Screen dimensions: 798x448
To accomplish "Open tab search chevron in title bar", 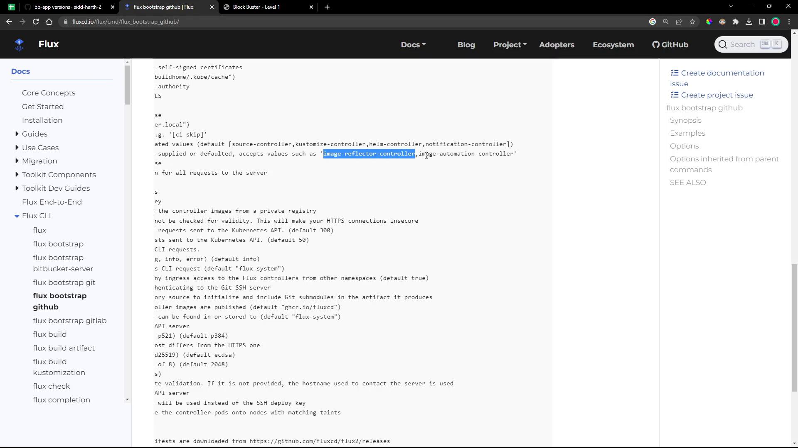I will coord(731,6).
